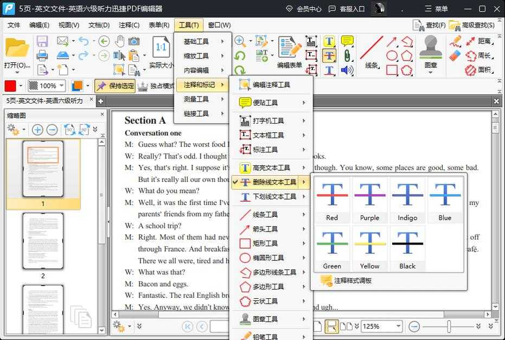Toggle the 保持选定 keep-selected button
505x340 pixels.
[114, 86]
